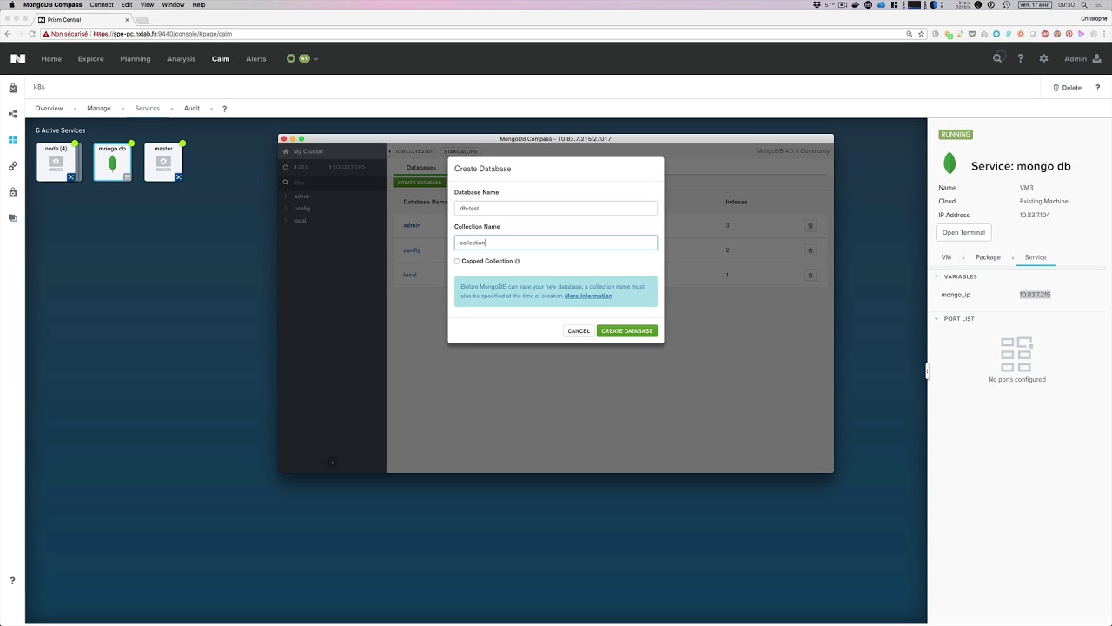Image resolution: width=1112 pixels, height=626 pixels.
Task: Click the Compass refresh databases icon
Action: coord(286,167)
